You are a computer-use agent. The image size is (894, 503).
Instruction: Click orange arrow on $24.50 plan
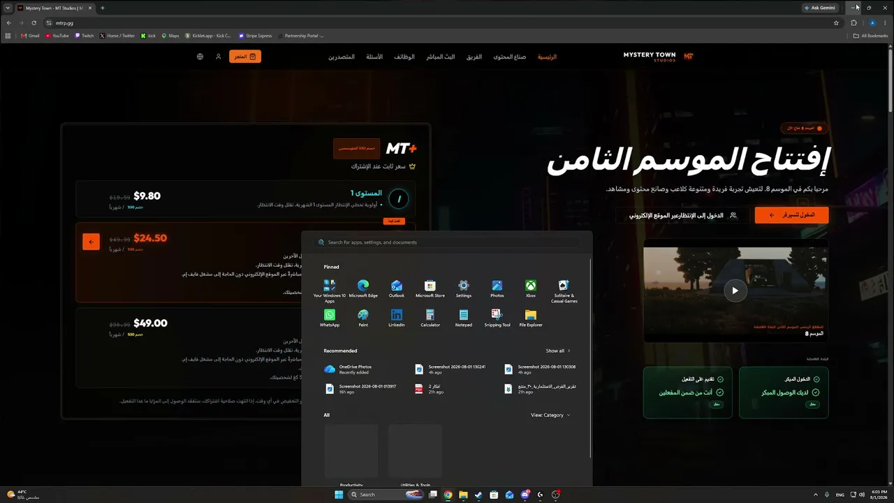(91, 242)
